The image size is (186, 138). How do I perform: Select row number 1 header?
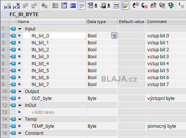[x=5, y=29]
